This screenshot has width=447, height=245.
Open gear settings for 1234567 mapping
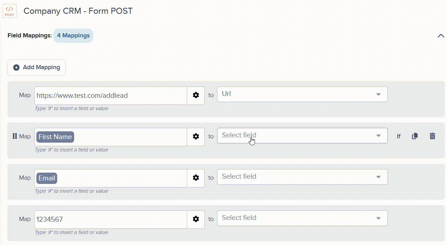point(196,219)
